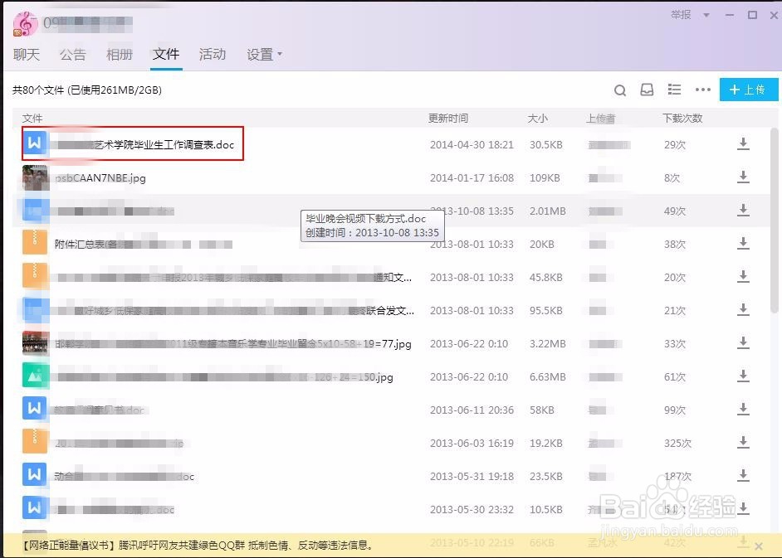Dismiss the 网络正能量倡议书 banner with its ×
This screenshot has height=558, width=782.
click(759, 546)
